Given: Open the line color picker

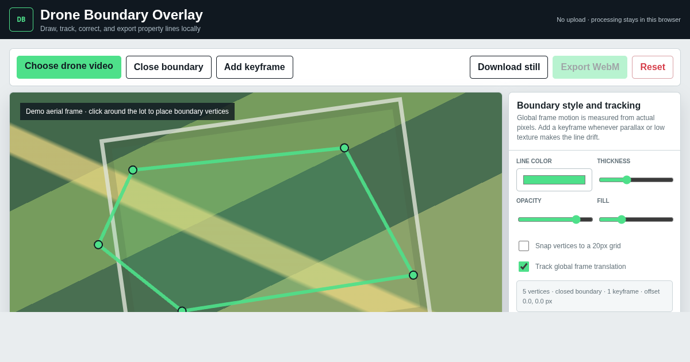Looking at the screenshot, I should point(554,180).
